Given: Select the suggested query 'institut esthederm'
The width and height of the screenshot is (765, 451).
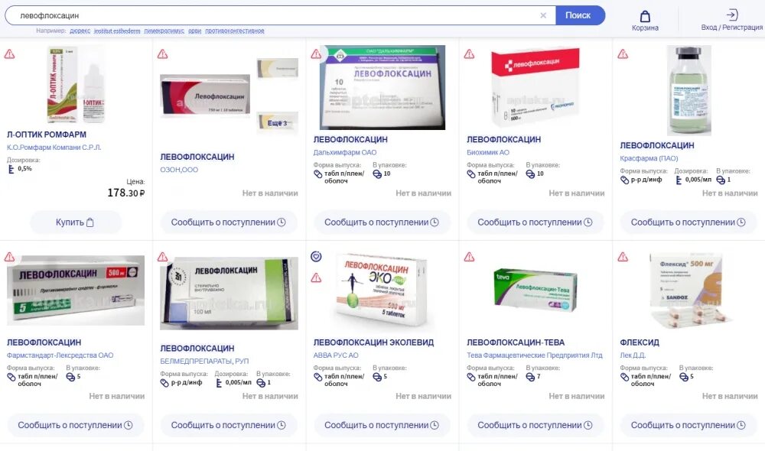Looking at the screenshot, I should pos(117,31).
